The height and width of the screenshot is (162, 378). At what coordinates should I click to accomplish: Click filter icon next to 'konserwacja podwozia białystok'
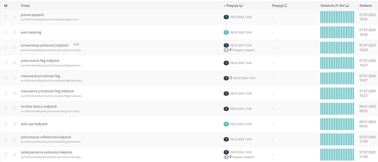point(78,45)
